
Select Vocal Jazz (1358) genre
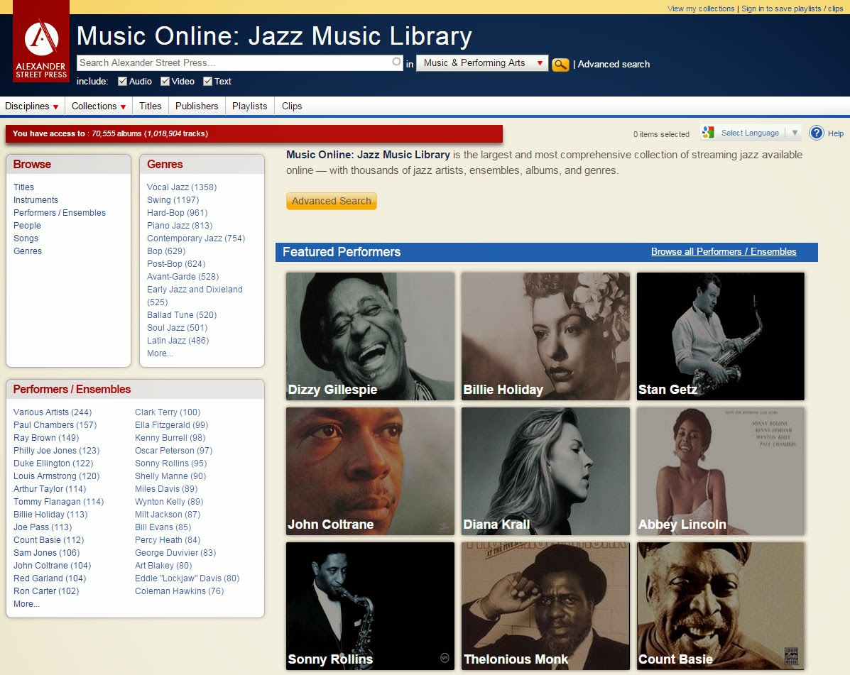[x=182, y=187]
